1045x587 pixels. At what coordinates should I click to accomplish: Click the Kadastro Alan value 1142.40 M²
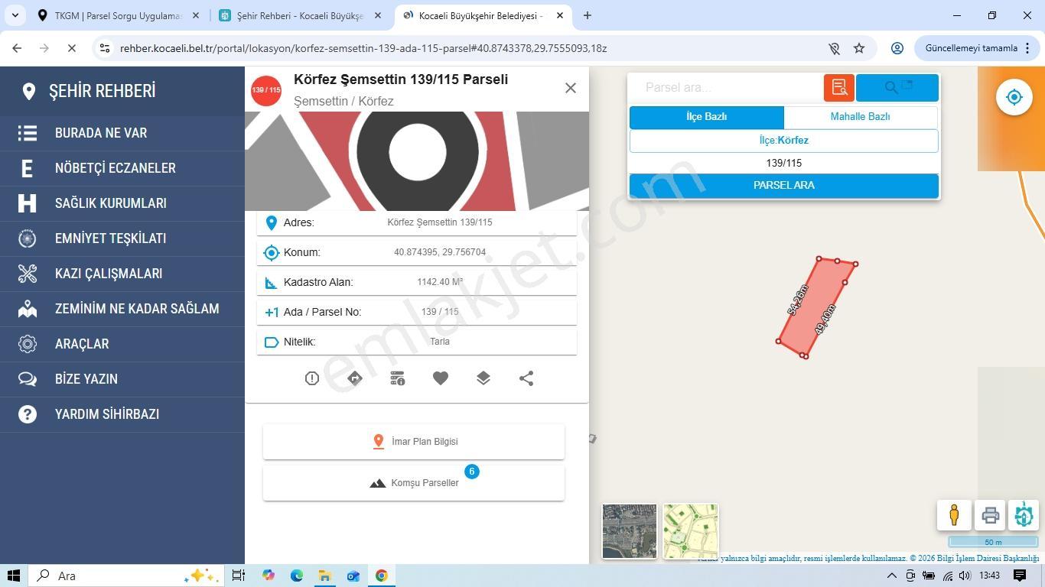440,282
